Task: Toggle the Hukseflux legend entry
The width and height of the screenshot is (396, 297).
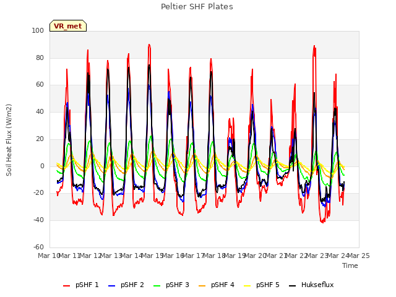Action: 311,285
